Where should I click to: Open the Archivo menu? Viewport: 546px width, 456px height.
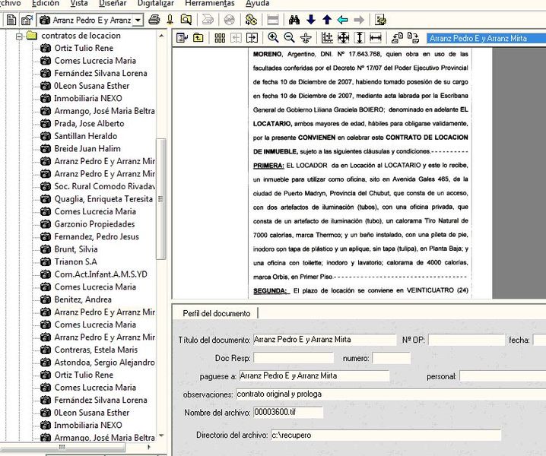pos(10,3)
